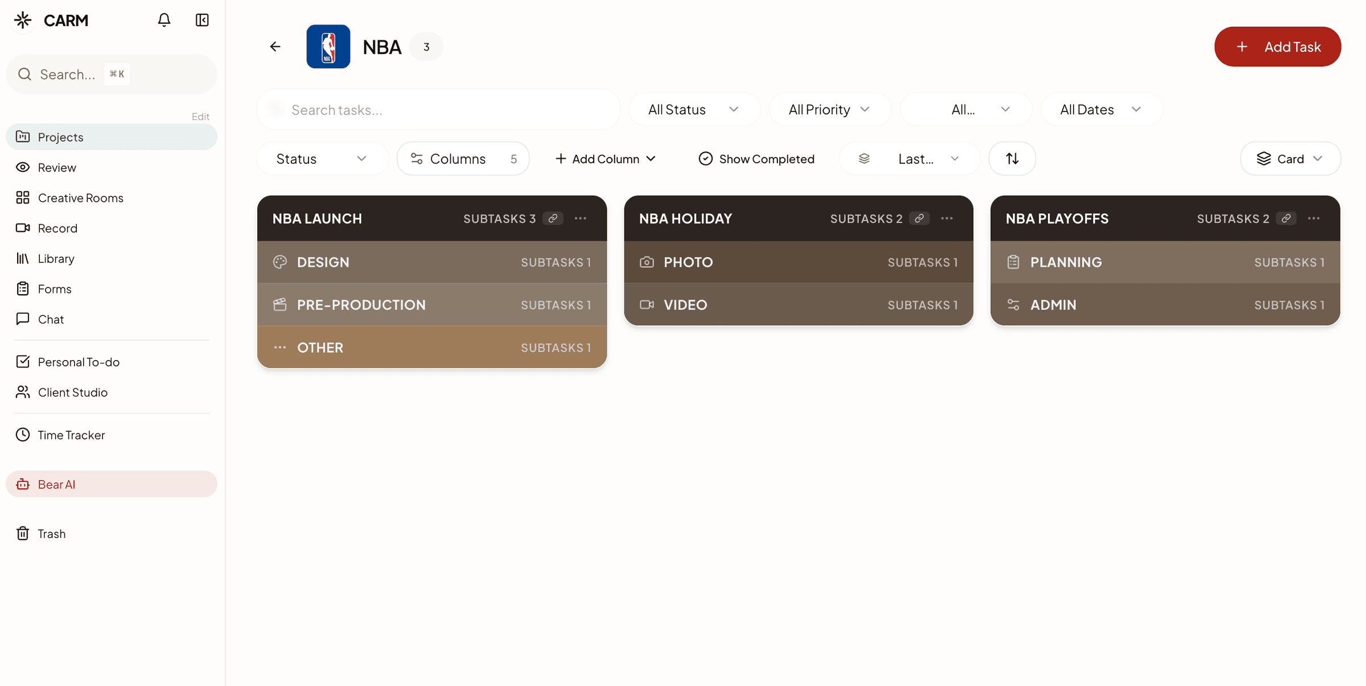The image size is (1366, 686).
Task: Click the Columns count badge 5
Action: pyautogui.click(x=513, y=159)
